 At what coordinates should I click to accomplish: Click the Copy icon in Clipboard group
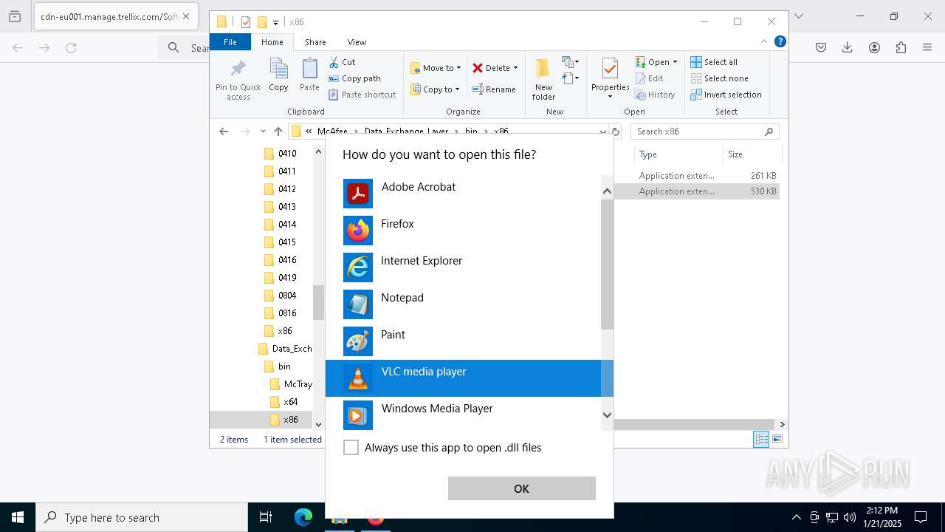(278, 75)
